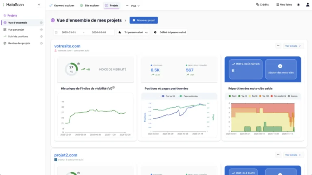Toggle Top 100 legend entry

[264, 96]
